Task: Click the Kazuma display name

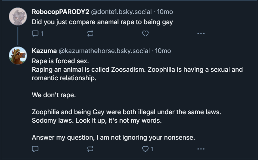Action: 44,51
